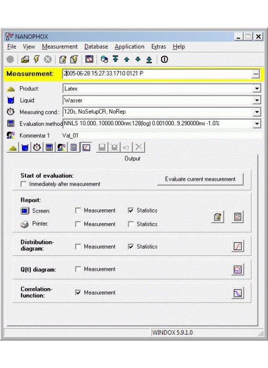The image size is (268, 368).
Task: Check Printer Measurement report checkbox
Action: tap(78, 224)
